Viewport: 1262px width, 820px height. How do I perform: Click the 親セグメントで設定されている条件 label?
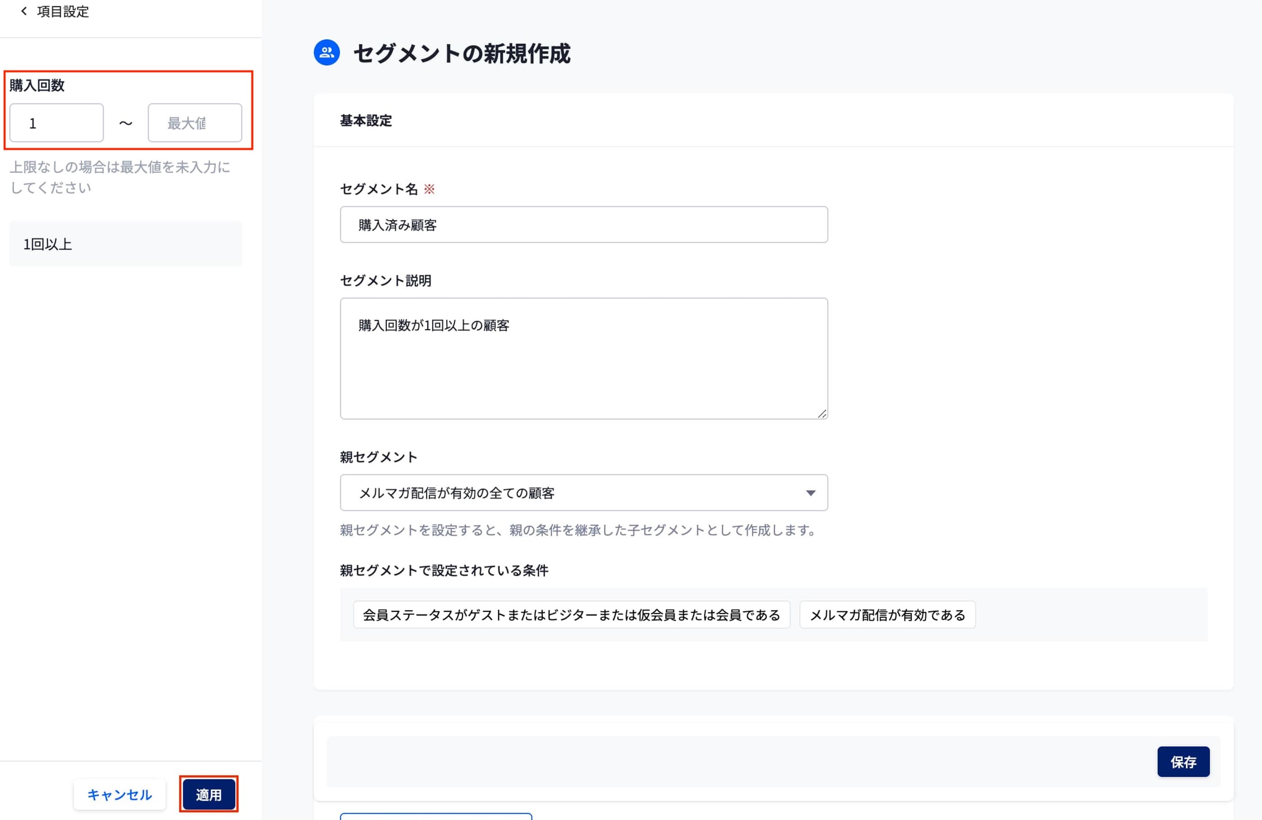click(444, 570)
